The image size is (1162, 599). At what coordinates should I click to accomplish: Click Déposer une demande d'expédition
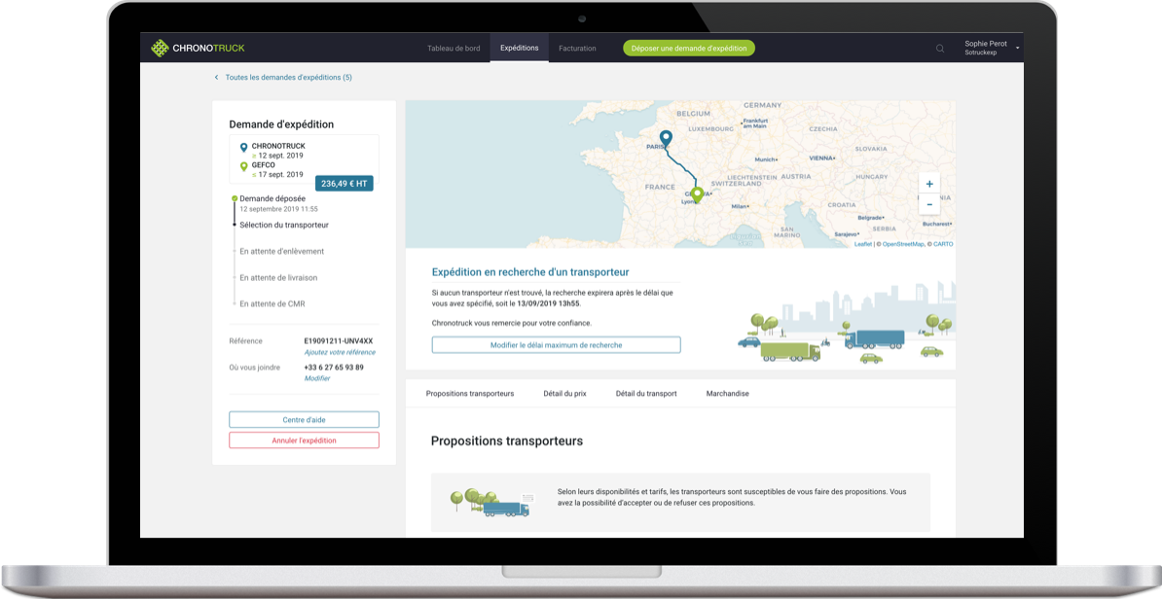(688, 47)
